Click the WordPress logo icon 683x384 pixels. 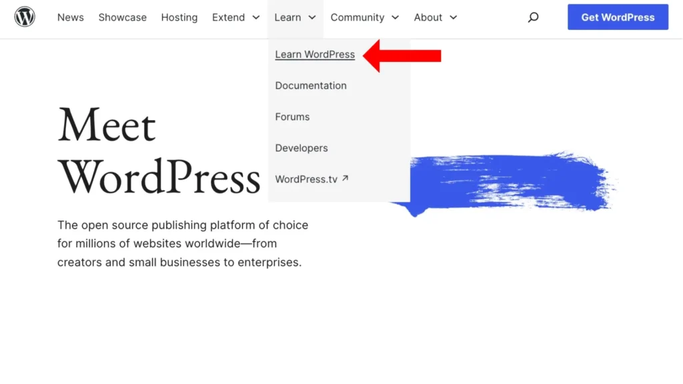pyautogui.click(x=25, y=17)
